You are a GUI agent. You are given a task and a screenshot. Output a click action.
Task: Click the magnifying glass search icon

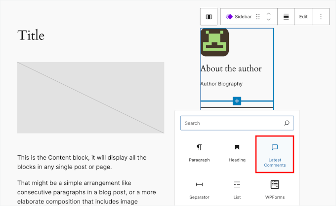click(287, 123)
